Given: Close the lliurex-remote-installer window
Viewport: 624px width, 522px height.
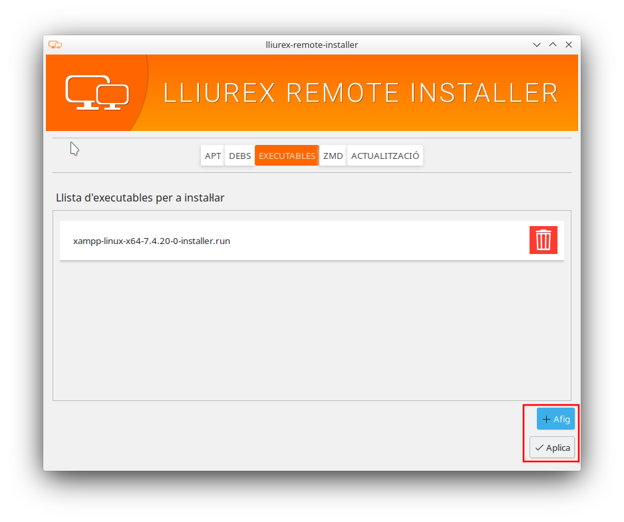Looking at the screenshot, I should (569, 45).
